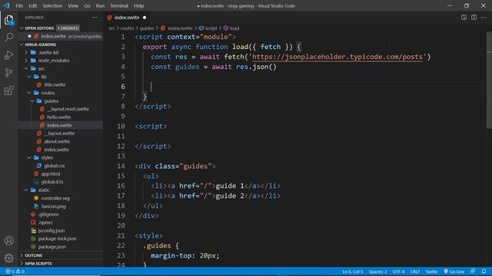
Task: Open the Help menu
Action: click(138, 5)
